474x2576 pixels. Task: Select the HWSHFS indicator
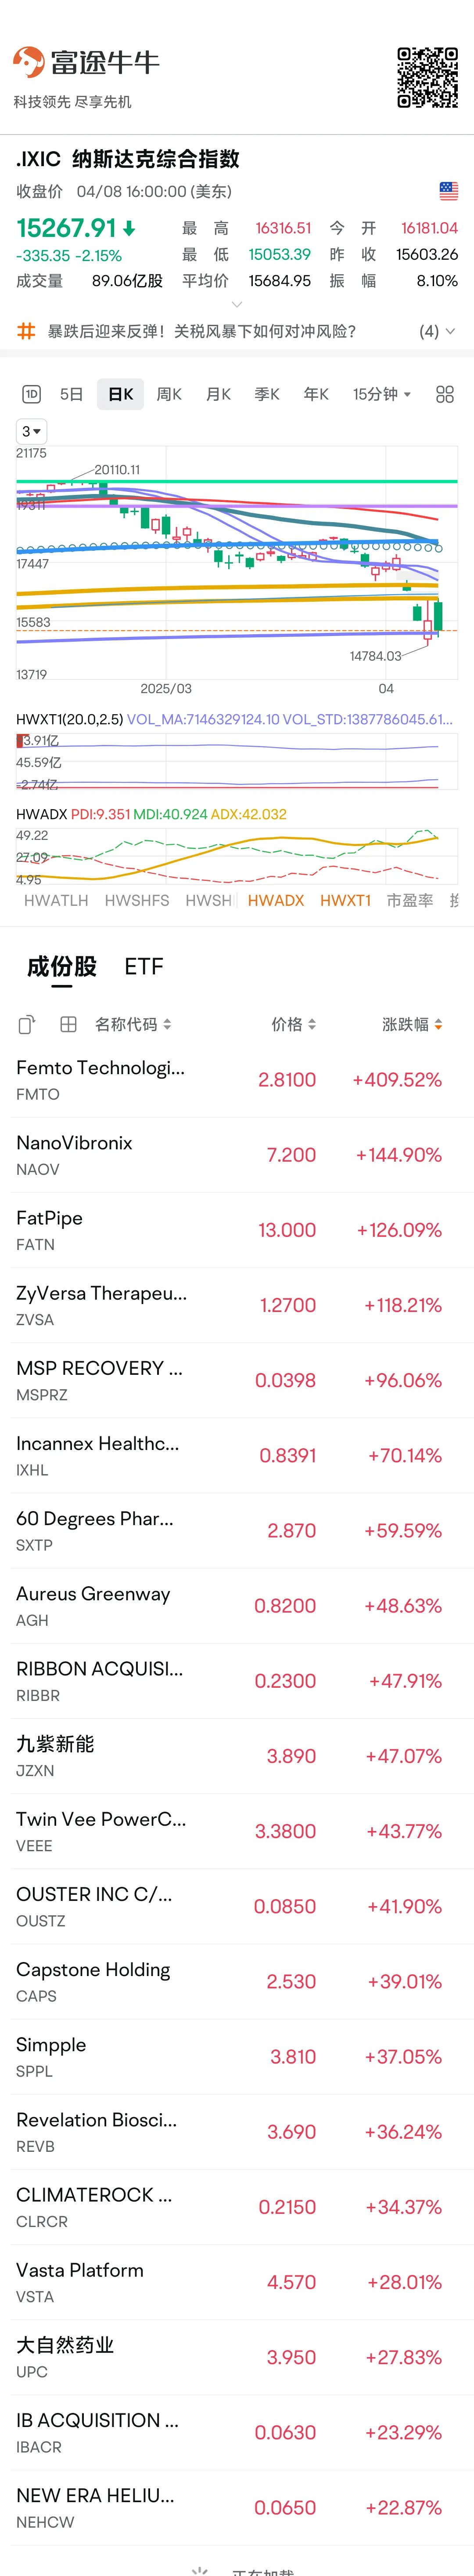pyautogui.click(x=136, y=900)
